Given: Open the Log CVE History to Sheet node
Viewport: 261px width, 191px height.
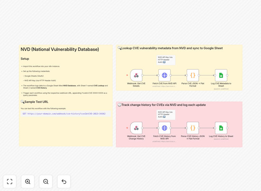Looking at the screenshot, I should 221,128.
